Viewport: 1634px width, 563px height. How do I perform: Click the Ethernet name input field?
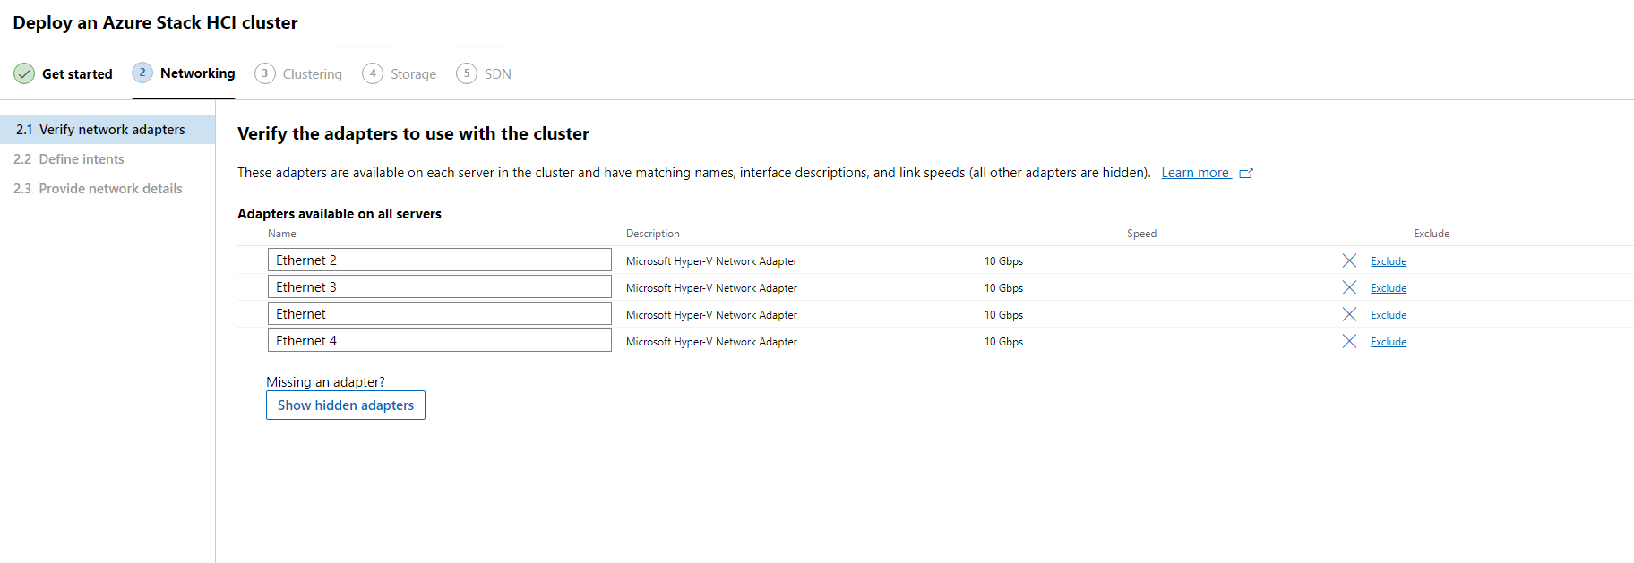coord(439,314)
